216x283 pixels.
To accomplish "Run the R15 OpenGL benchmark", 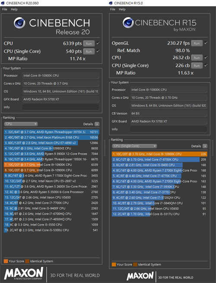I will (x=197, y=43).
